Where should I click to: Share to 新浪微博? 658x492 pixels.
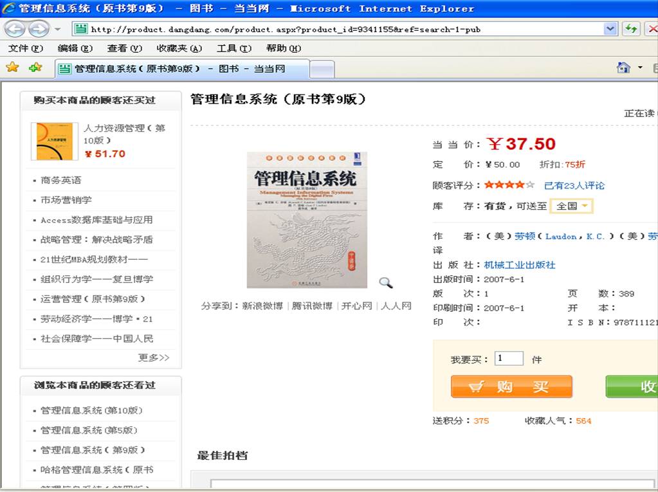(x=262, y=305)
